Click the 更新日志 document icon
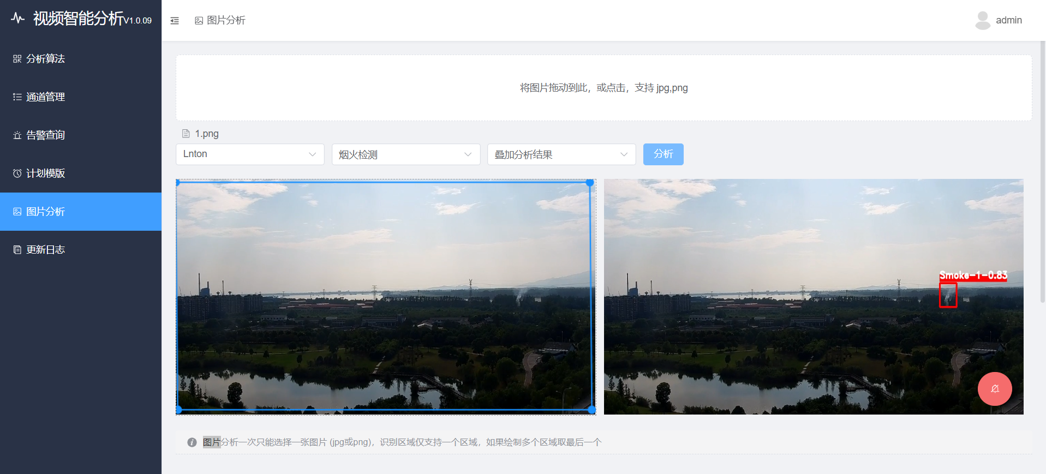The image size is (1046, 474). tap(17, 250)
